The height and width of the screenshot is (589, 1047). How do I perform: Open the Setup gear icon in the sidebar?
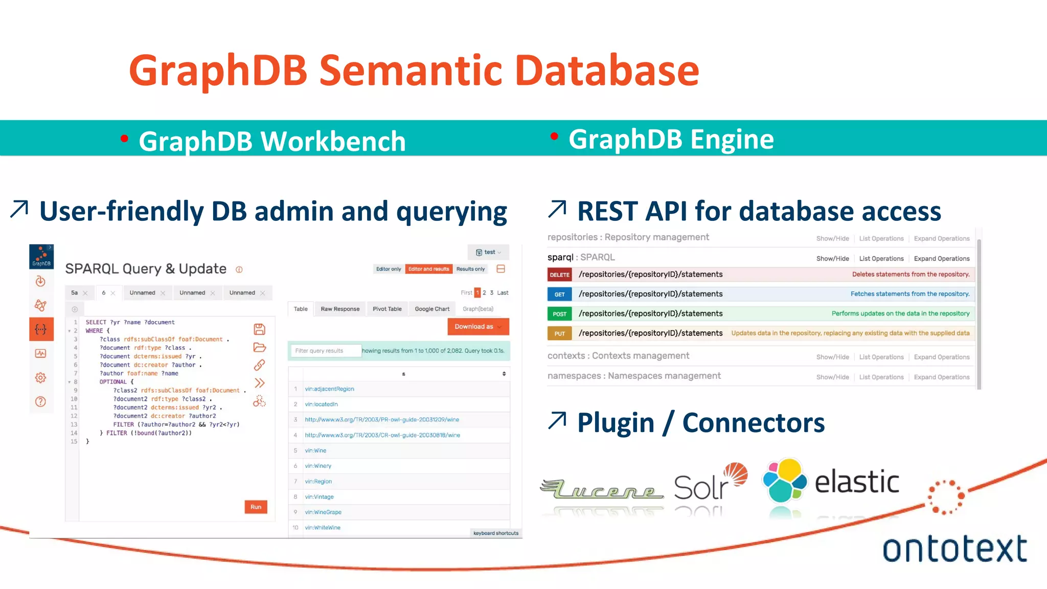(41, 378)
